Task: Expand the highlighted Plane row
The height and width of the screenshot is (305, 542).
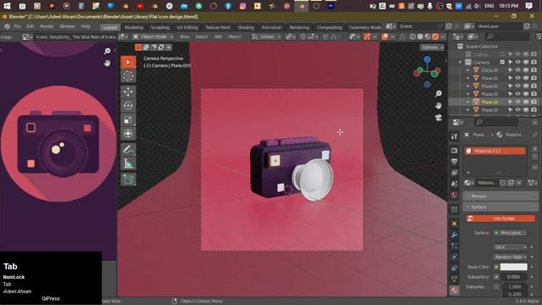Action: tap(468, 102)
